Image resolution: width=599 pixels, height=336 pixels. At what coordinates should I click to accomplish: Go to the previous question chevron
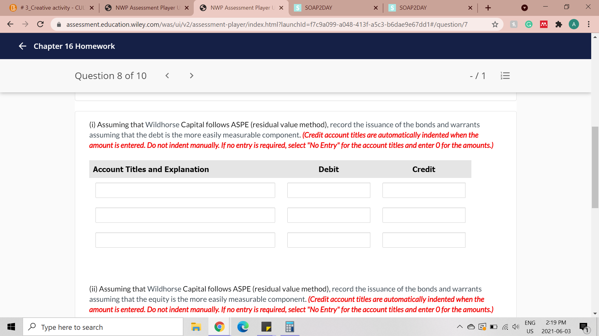167,76
